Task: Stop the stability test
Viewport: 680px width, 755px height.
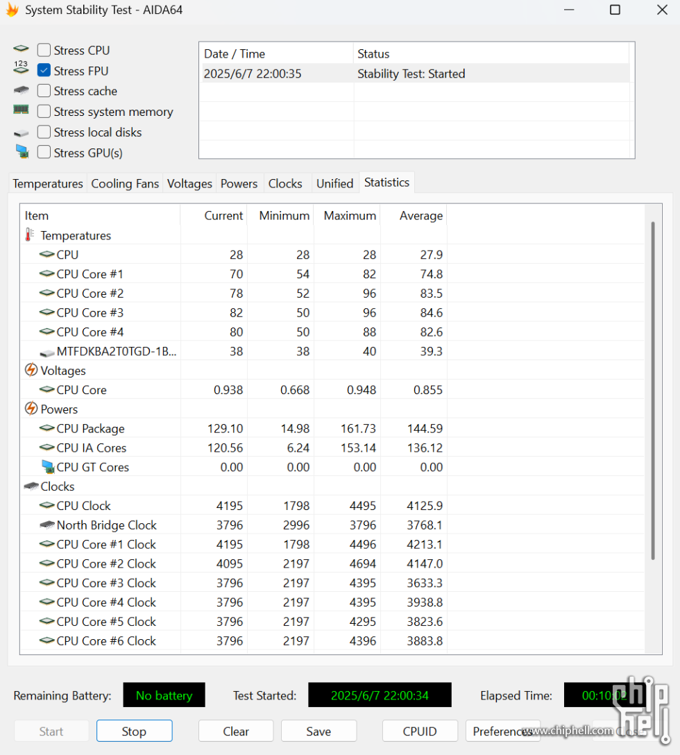Action: [134, 731]
